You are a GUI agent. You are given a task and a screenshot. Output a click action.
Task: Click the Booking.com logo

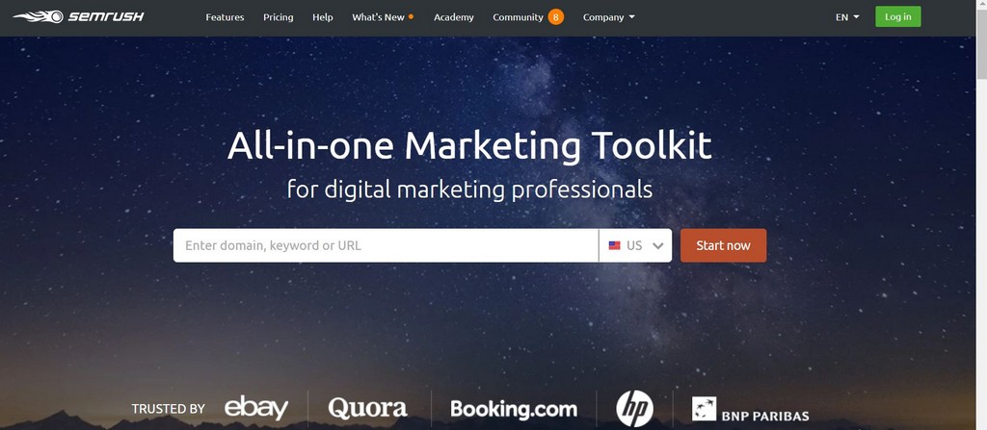[x=514, y=409]
